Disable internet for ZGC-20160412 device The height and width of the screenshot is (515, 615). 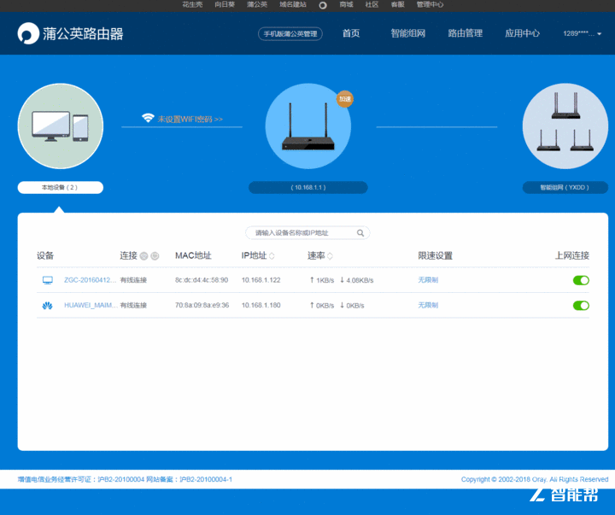(581, 280)
